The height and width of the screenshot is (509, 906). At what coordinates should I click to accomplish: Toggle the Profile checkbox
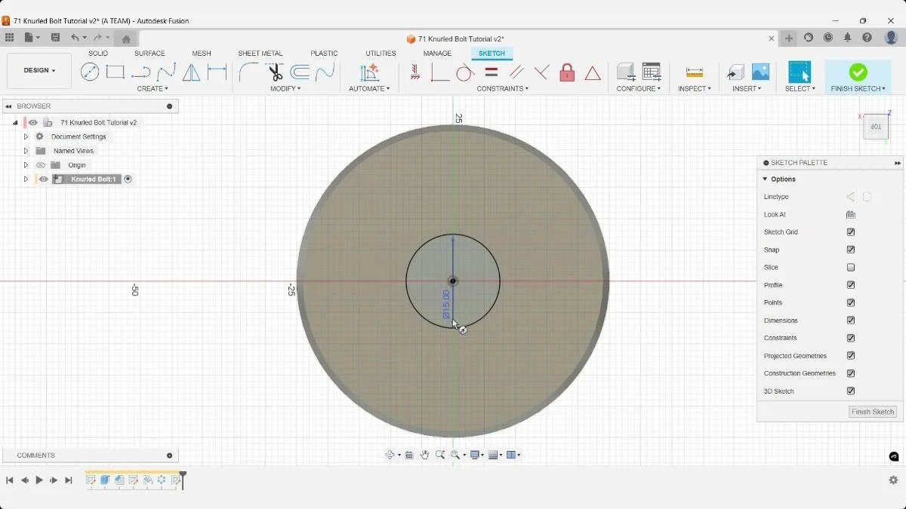click(851, 285)
